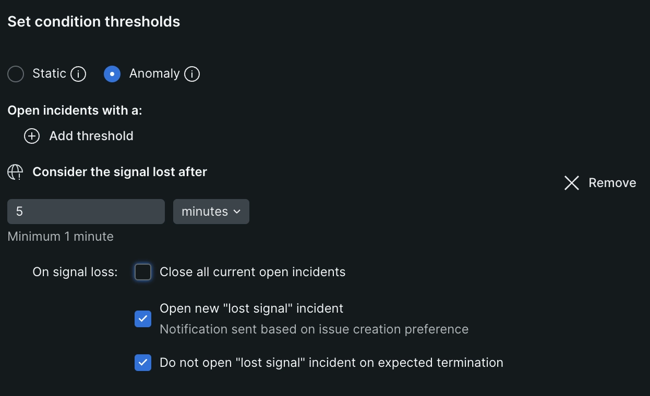Click the Open new "lost signal" incident label

point(251,308)
